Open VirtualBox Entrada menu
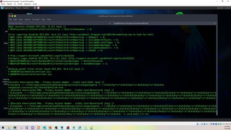The image size is (231, 130). coord(20,4)
